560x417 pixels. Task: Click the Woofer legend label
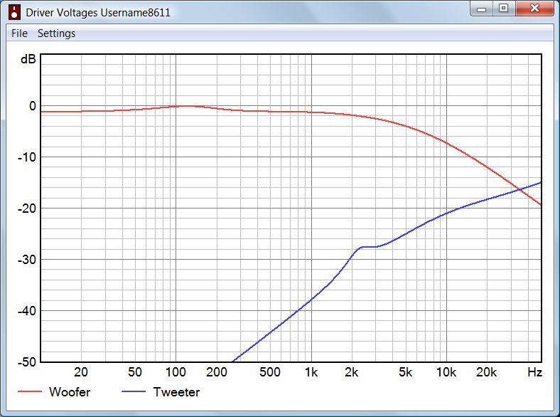click(70, 392)
